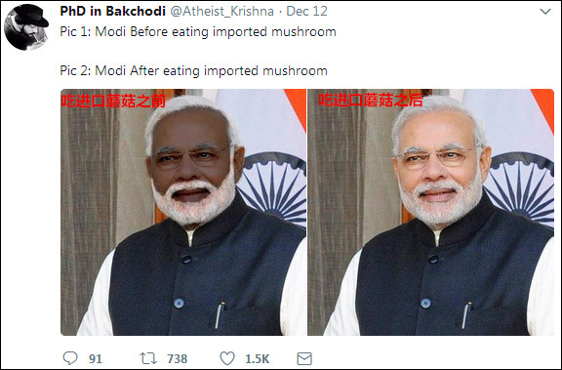Screen dimensions: 562x370
Task: Click the 91 replies count
Action: (x=96, y=358)
